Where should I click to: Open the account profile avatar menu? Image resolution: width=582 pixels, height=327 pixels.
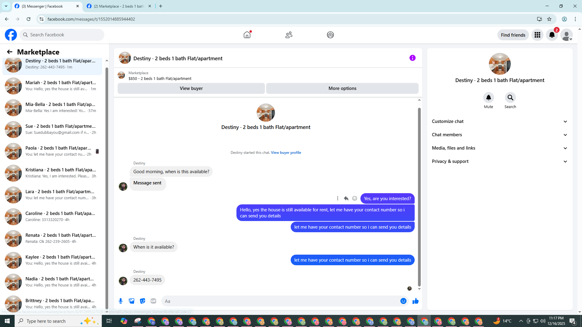[567, 35]
